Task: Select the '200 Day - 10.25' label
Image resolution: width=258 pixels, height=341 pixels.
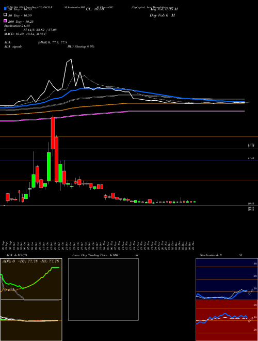Action: (x=21, y=22)
